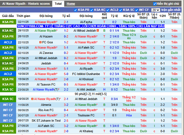This screenshot has width=184, height=135.
Task: Click the 0:2 3/4 odds in Al Khaleej row
Action: click(114, 131)
